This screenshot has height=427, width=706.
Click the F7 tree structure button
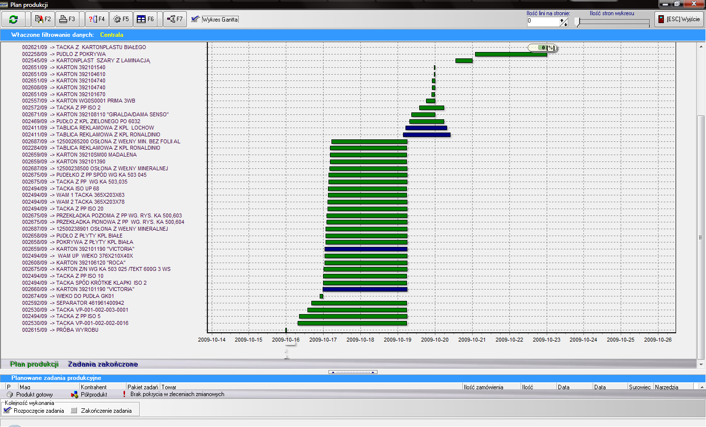tap(175, 19)
